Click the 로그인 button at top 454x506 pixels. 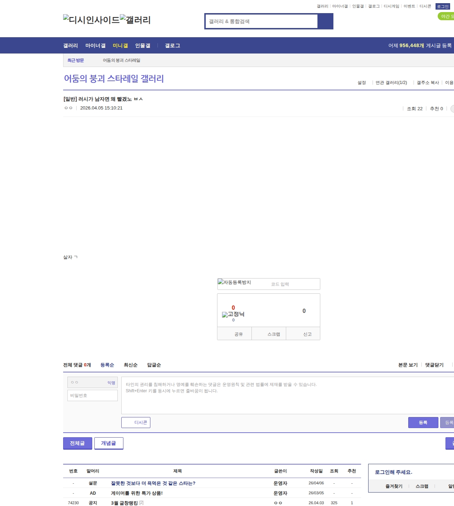443,6
